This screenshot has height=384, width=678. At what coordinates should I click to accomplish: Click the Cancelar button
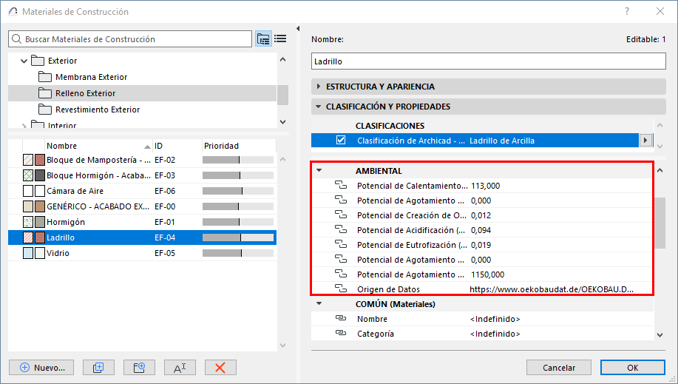(559, 368)
